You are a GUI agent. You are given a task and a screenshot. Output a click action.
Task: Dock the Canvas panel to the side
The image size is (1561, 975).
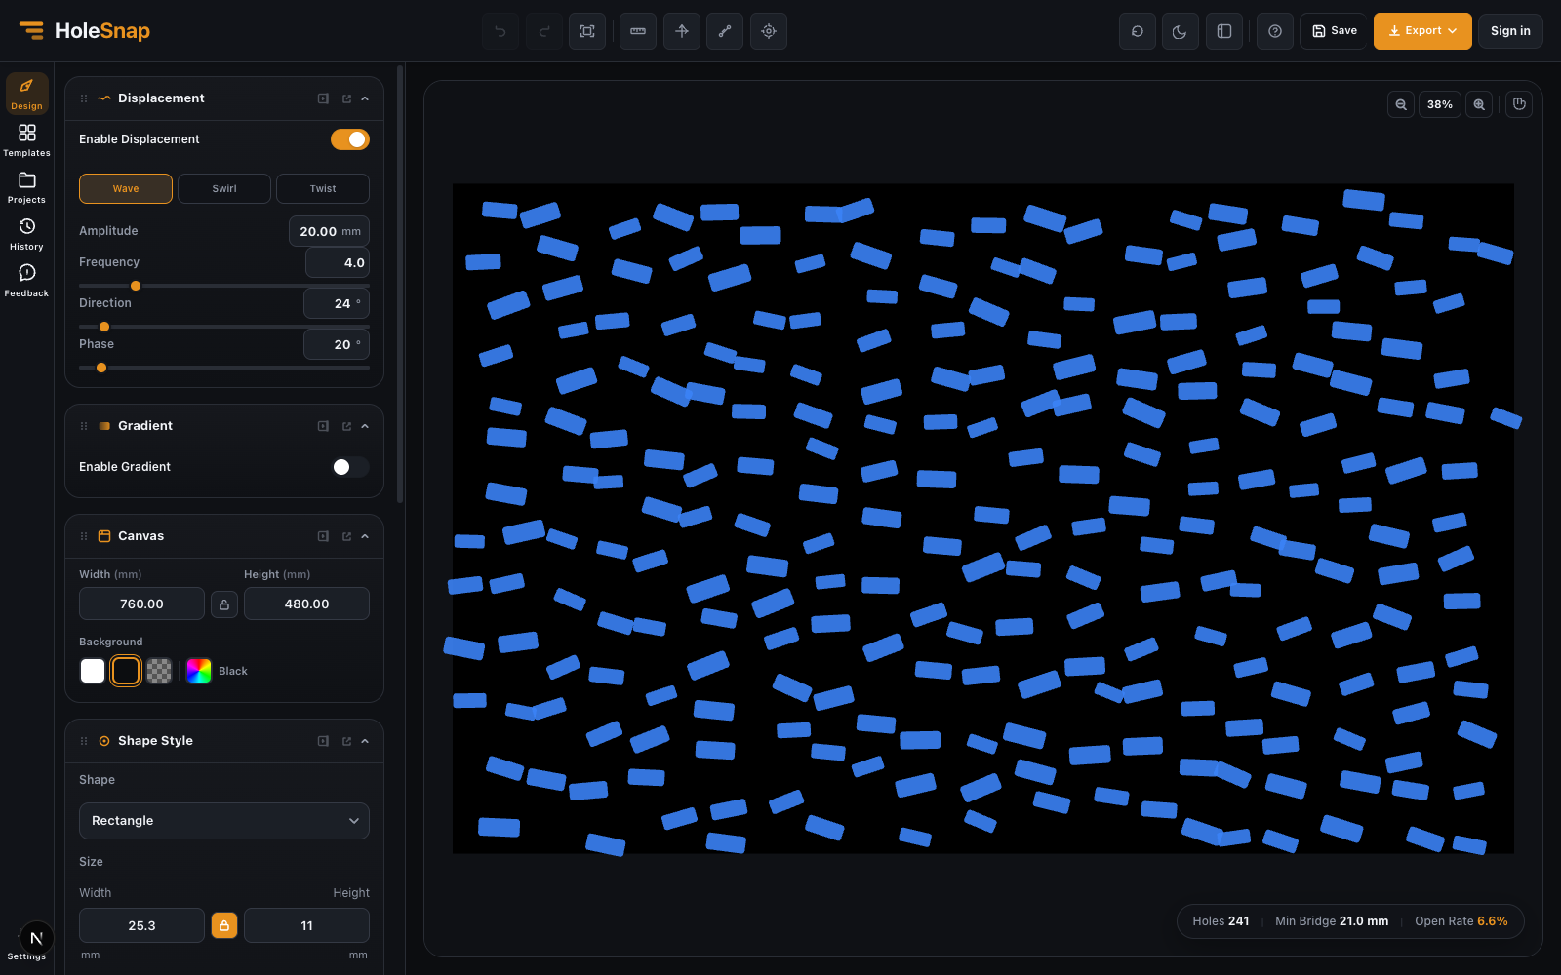click(x=323, y=536)
